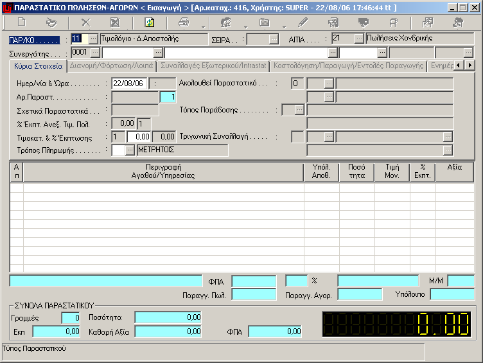The width and height of the screenshot is (483, 363).
Task: Click the ΦΠΑ total field in ΣΥΝΟΛΑ ΠΑΡΑΣΤΑΤΙΚΟΥ
Action: pyautogui.click(x=275, y=332)
